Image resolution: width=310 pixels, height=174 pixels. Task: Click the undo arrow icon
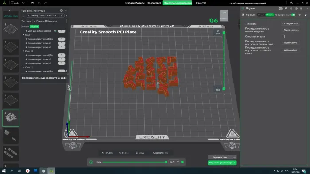(x=39, y=3)
